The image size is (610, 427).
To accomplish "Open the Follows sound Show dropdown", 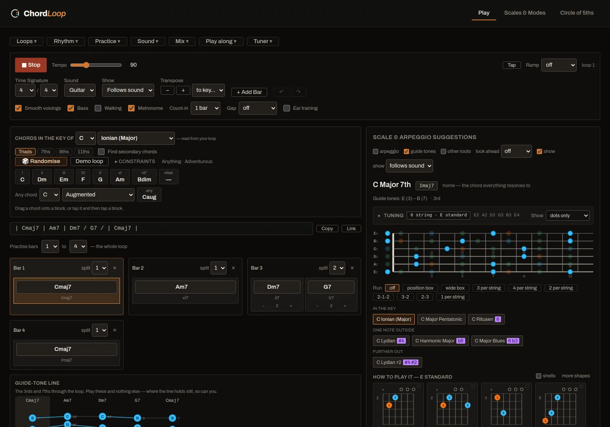I will [128, 90].
